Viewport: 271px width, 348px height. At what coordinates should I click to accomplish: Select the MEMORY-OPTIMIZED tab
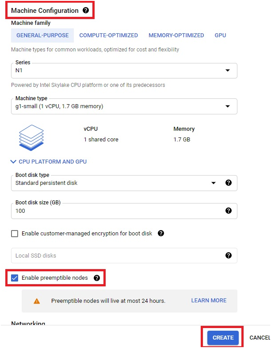point(176,35)
